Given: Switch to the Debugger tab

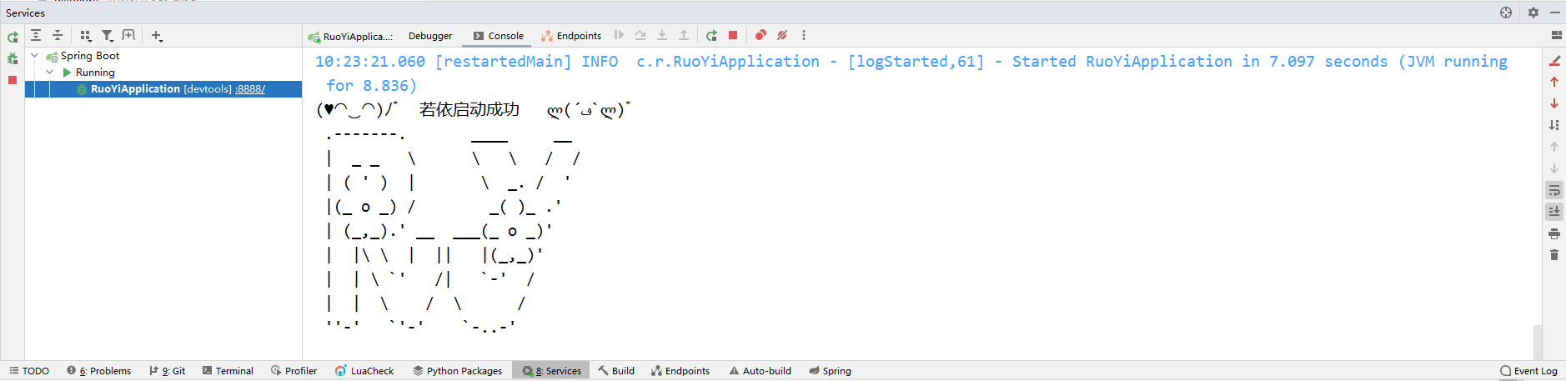Looking at the screenshot, I should 430,36.
